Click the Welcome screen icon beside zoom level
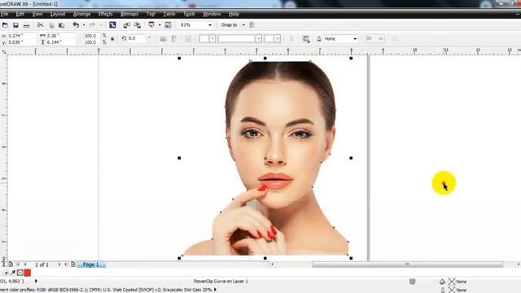The height and width of the screenshot is (293, 521). click(x=168, y=25)
